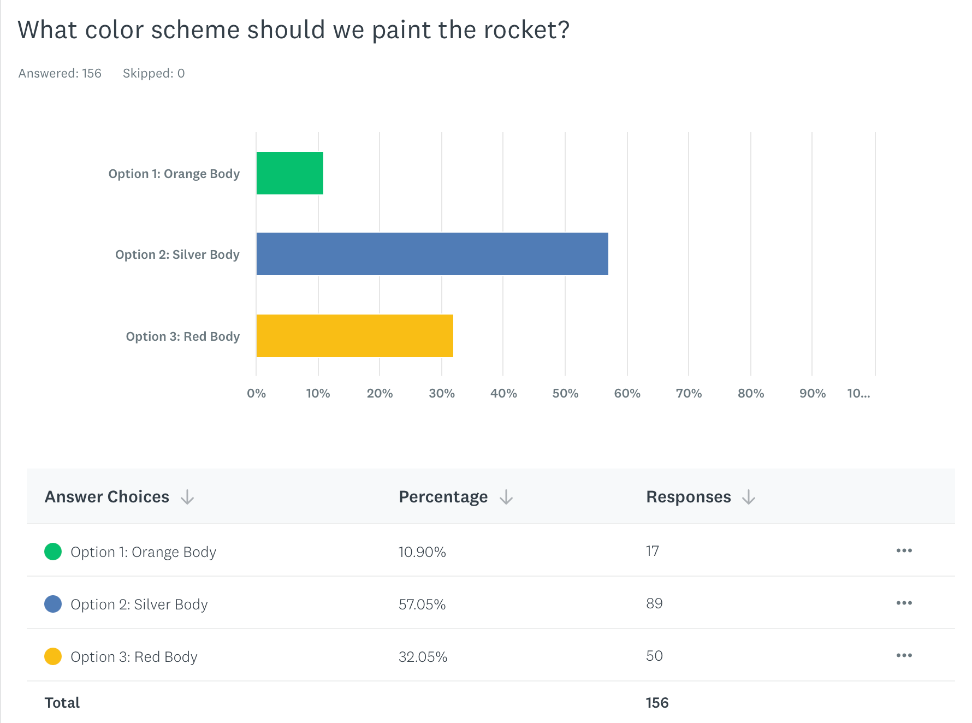Open more options for Red Body row
This screenshot has width=972, height=723.
tap(904, 655)
